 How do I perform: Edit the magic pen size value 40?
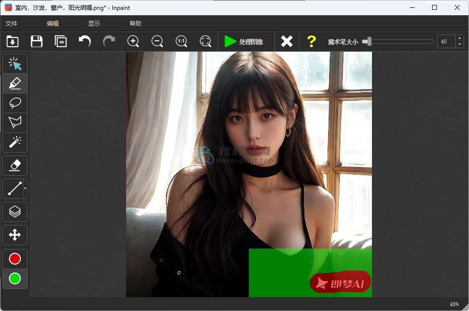pyautogui.click(x=446, y=41)
